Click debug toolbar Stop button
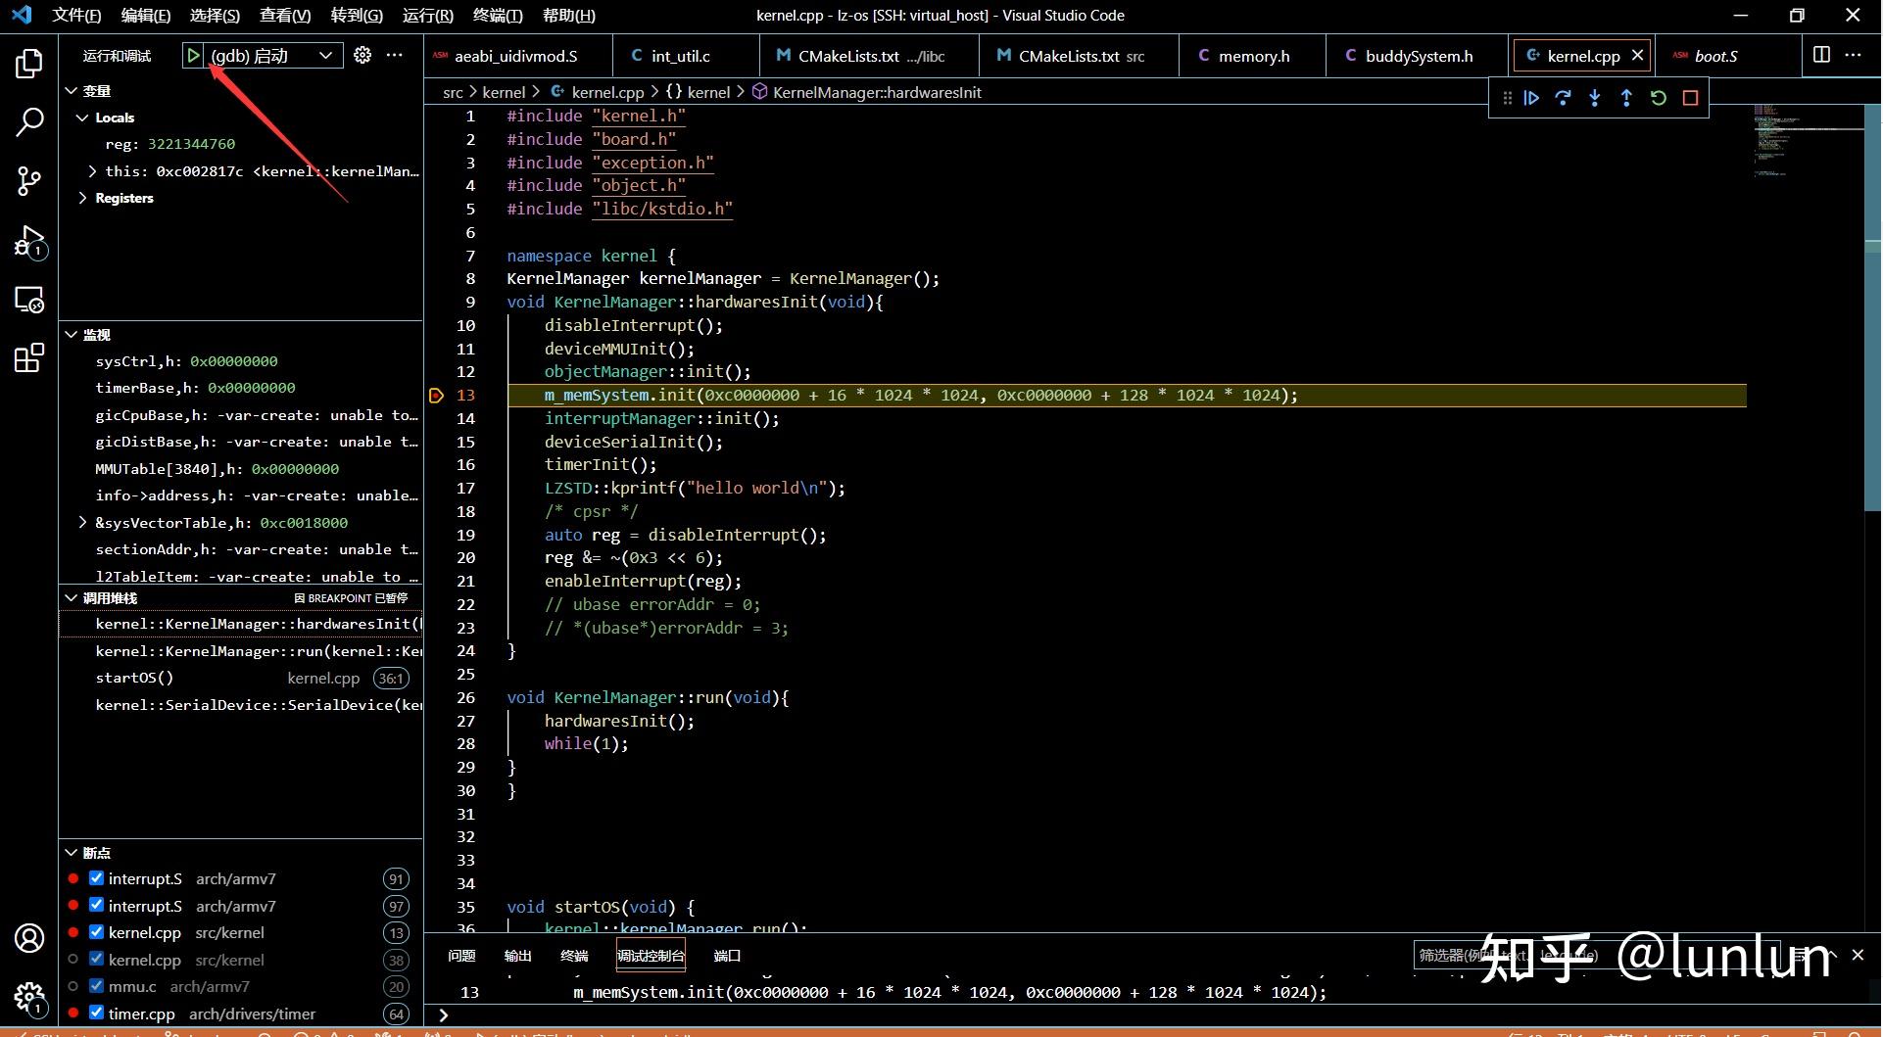 1690,98
